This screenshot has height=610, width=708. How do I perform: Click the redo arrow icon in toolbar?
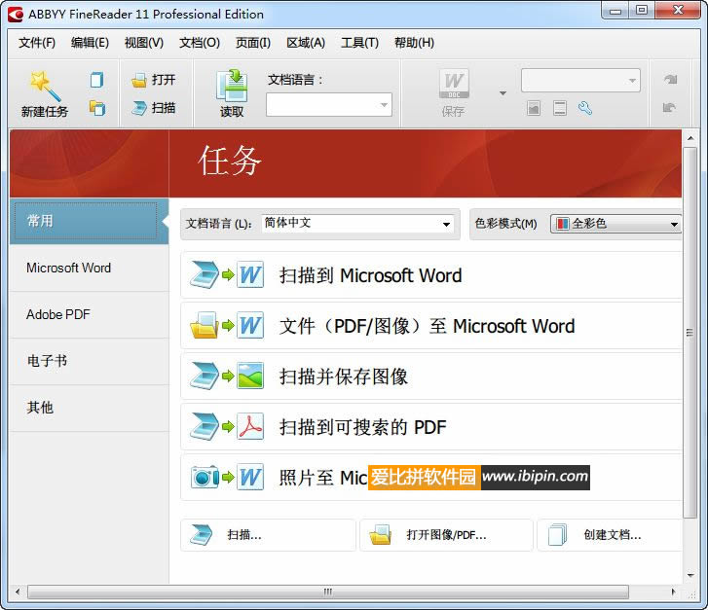(670, 80)
